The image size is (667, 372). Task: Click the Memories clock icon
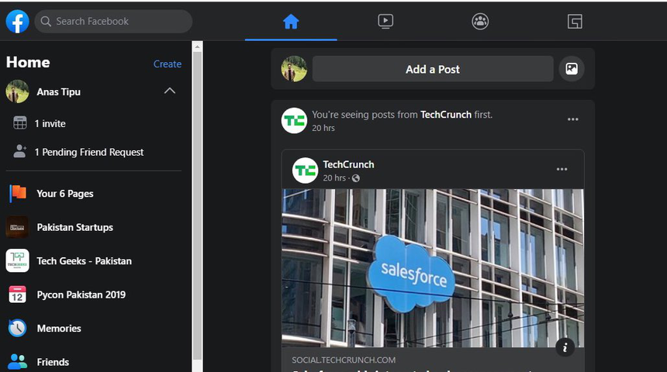(17, 328)
